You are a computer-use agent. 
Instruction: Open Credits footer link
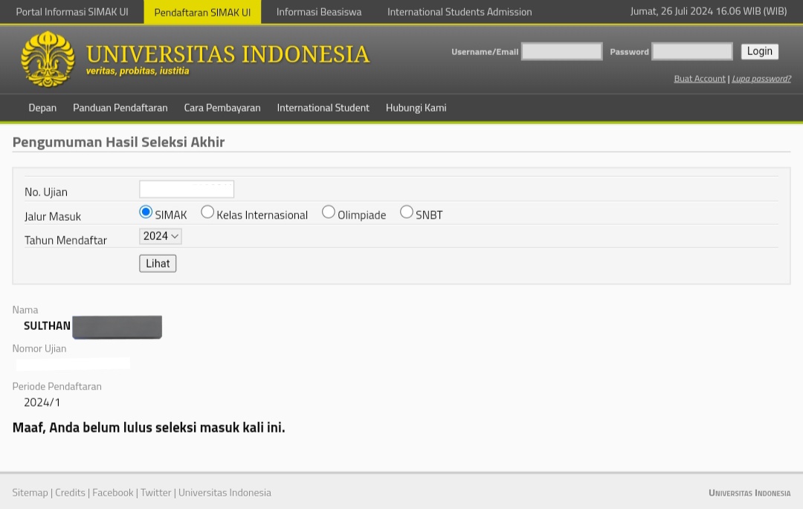pos(70,493)
